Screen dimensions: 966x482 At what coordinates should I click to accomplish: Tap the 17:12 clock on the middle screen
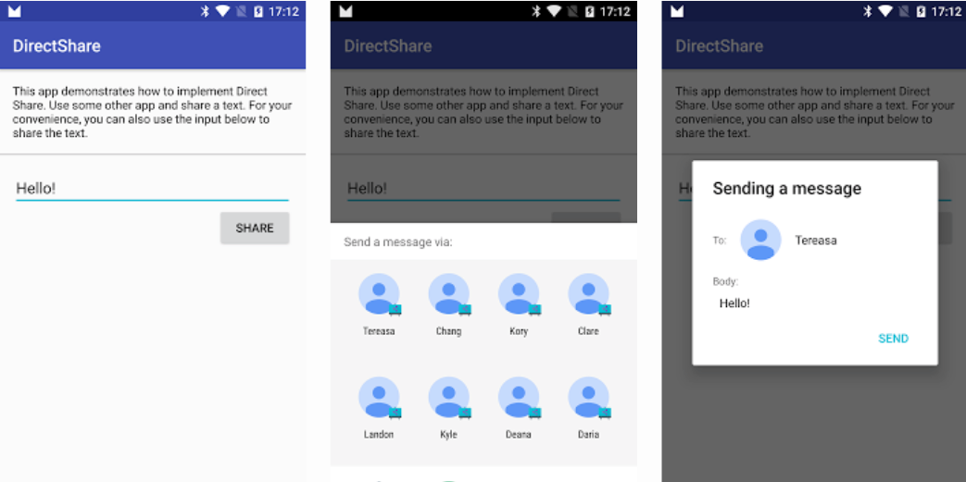[615, 12]
